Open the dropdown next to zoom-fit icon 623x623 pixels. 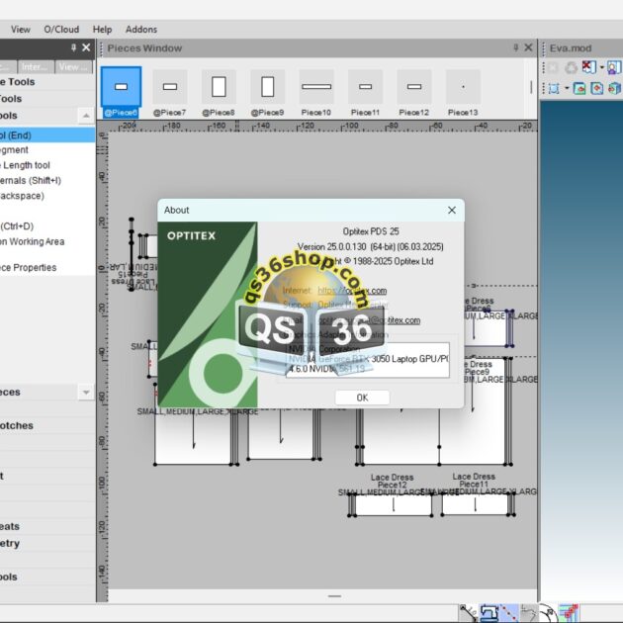(x=567, y=88)
